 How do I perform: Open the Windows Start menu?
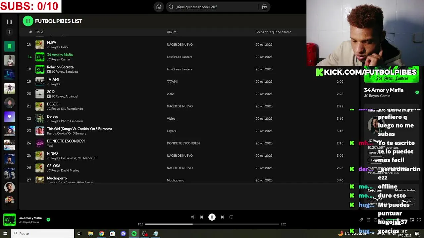click(5, 234)
